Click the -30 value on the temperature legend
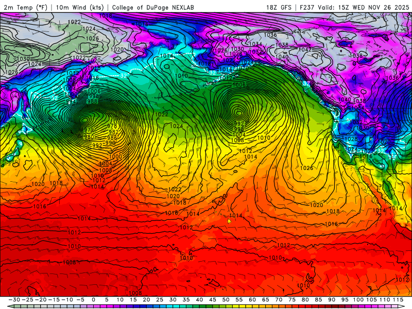The width and height of the screenshot is (412, 309). tap(14, 300)
